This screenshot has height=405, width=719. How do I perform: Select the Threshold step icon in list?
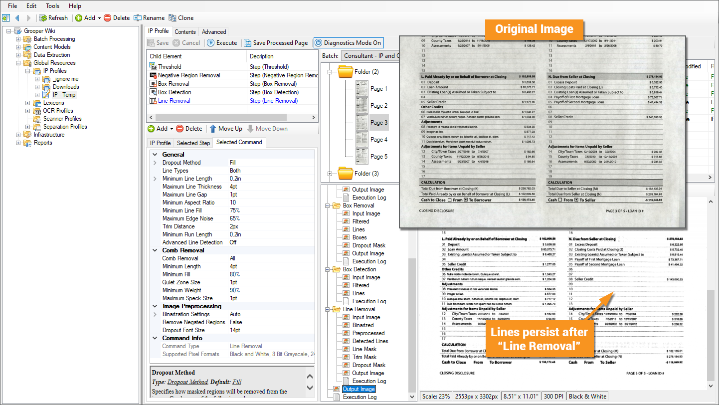pyautogui.click(x=153, y=66)
